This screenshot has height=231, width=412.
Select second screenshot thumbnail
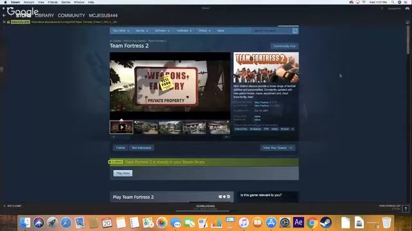coord(146,127)
